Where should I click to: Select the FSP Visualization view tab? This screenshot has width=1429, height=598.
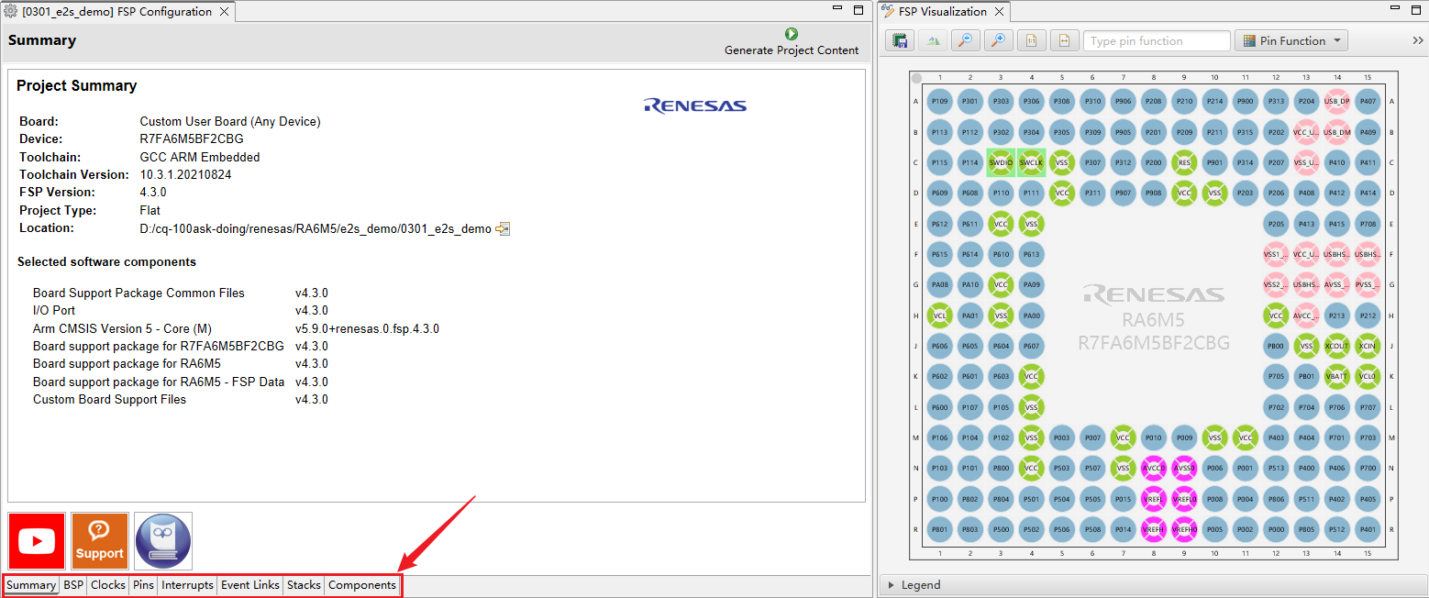942,12
